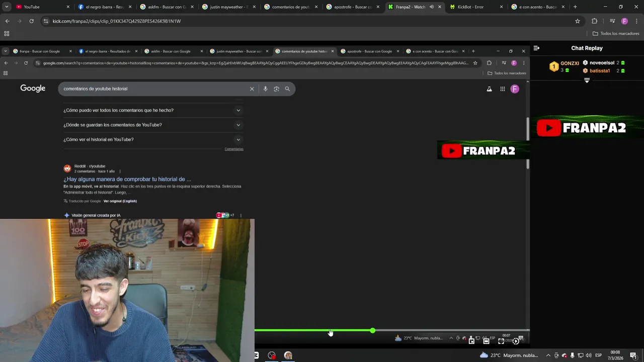Open Chrome's three-dot menu
The width and height of the screenshot is (644, 362).
coord(635,21)
